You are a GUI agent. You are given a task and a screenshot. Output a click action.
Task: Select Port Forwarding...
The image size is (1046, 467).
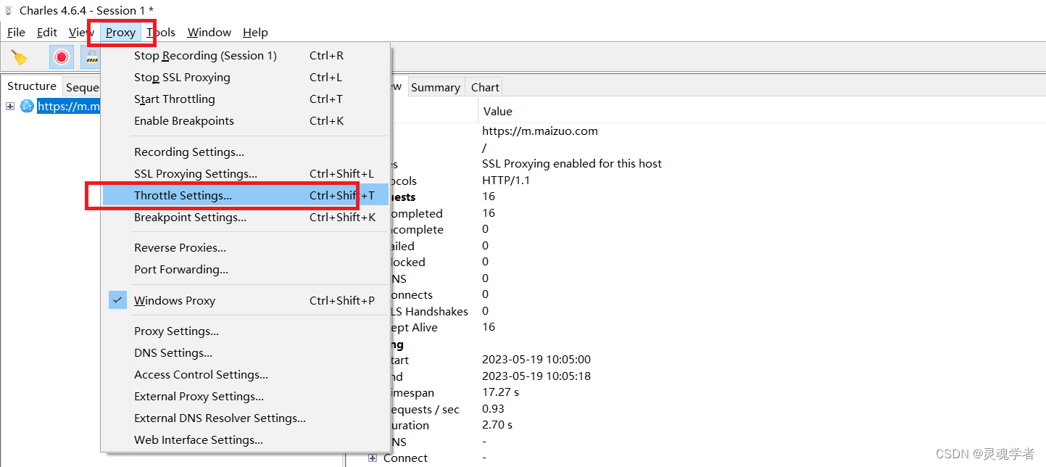[x=245, y=270]
